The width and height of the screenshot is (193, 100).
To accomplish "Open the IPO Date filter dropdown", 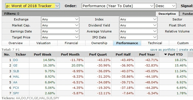I will 138,37.
